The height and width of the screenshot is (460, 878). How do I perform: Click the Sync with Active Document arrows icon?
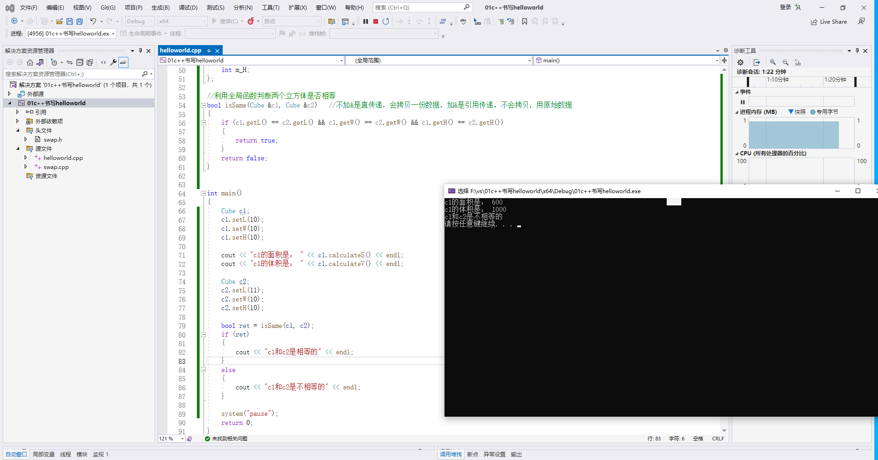click(x=70, y=62)
